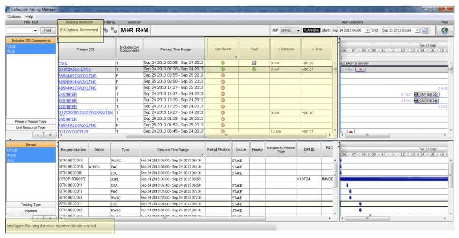Viewport: 459px width, 238px height.
Task: Expand the Unit Resource Type filter panel
Action: (x=31, y=128)
